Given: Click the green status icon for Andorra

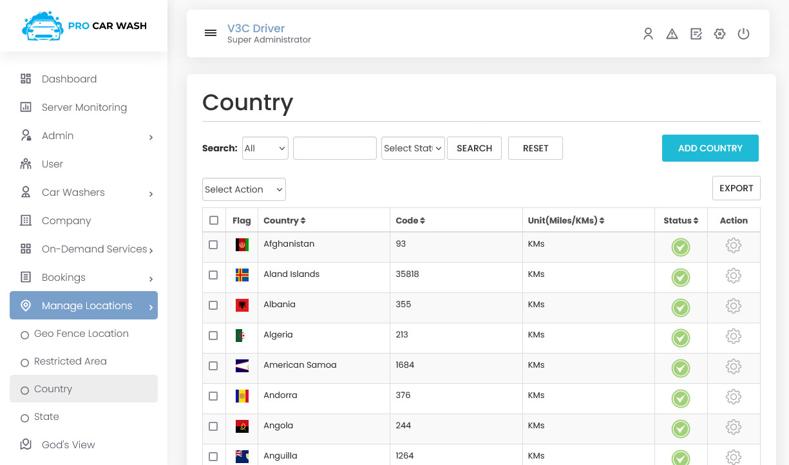Looking at the screenshot, I should [681, 399].
